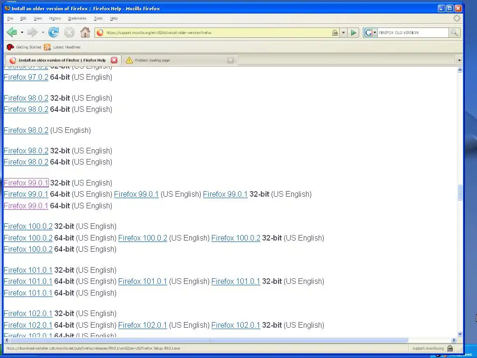Click the address bar URL field
The height and width of the screenshot is (358, 477).
coord(218,33)
